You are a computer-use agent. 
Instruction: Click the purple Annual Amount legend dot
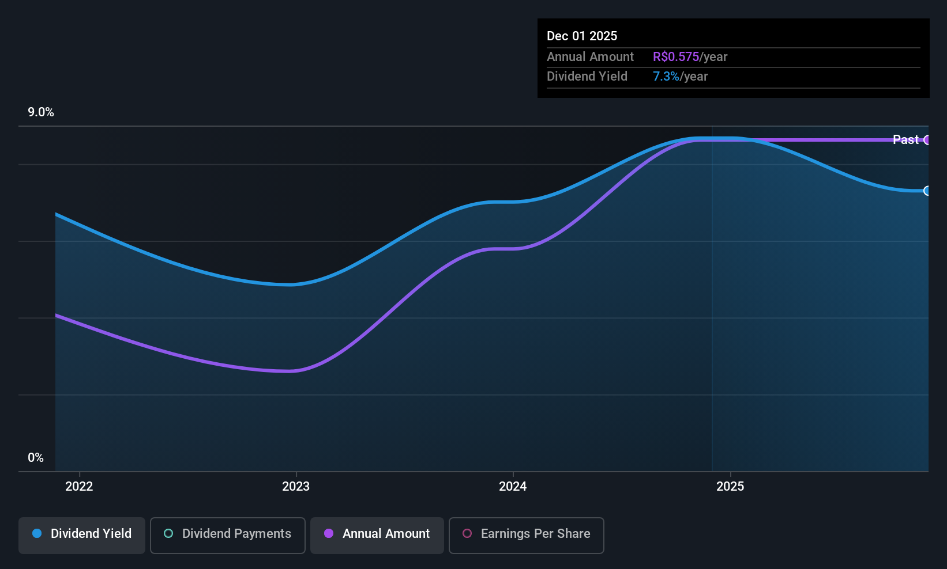[329, 534]
